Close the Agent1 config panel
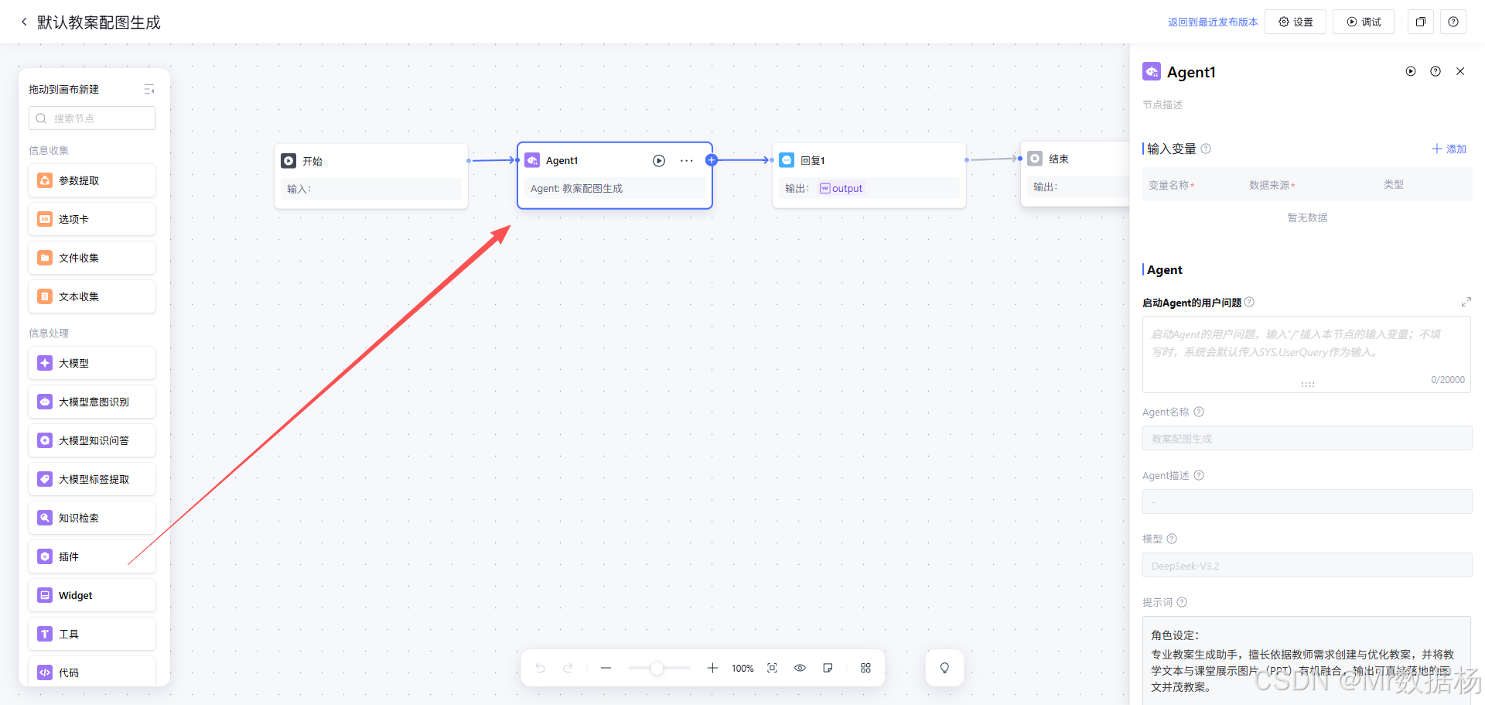The image size is (1485, 705). (x=1460, y=71)
